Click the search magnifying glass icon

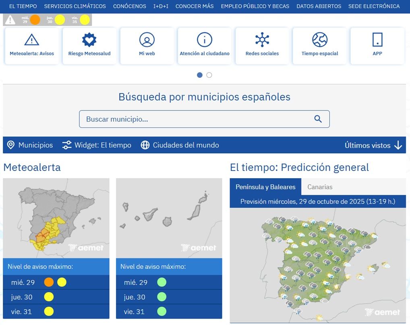[x=318, y=119]
